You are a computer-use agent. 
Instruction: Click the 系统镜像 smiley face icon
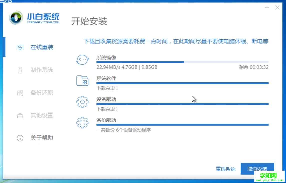(x=82, y=60)
